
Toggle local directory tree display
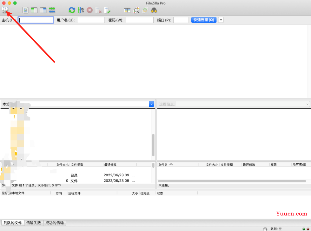(x=34, y=10)
